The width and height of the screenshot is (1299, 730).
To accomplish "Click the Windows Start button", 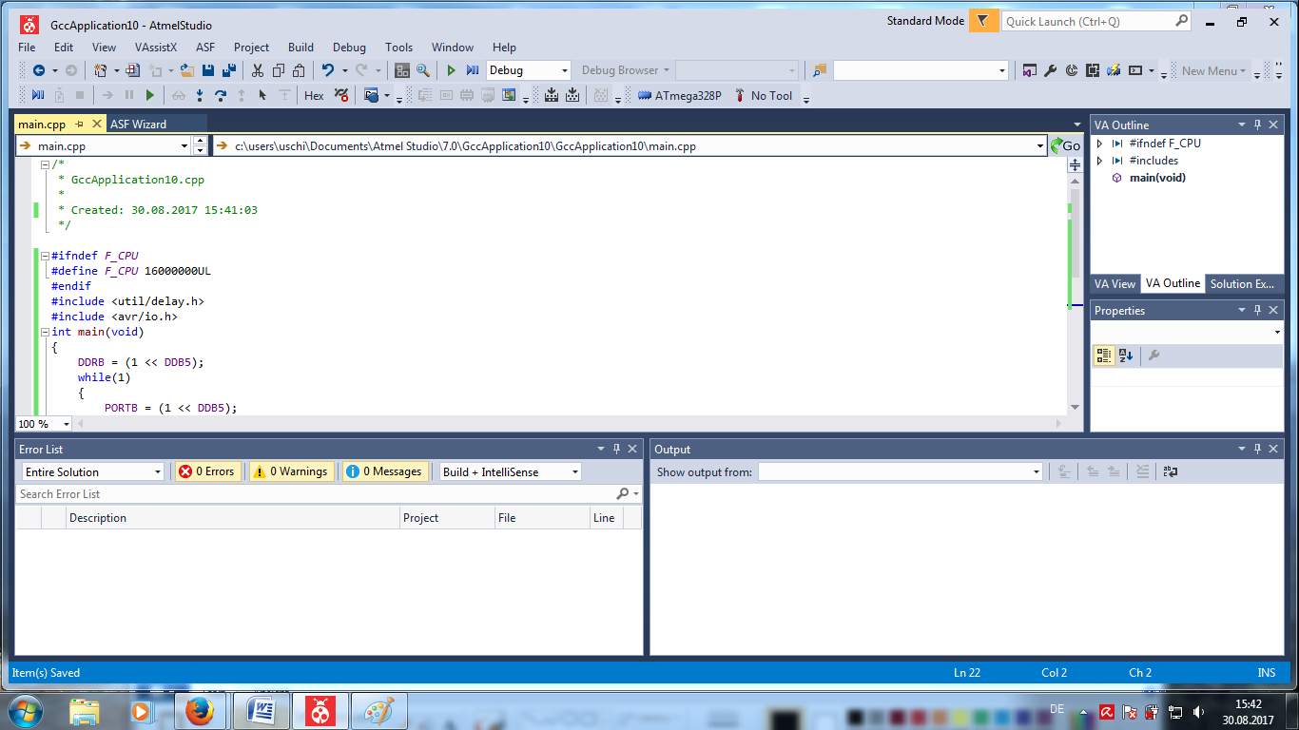I will pos(26,710).
